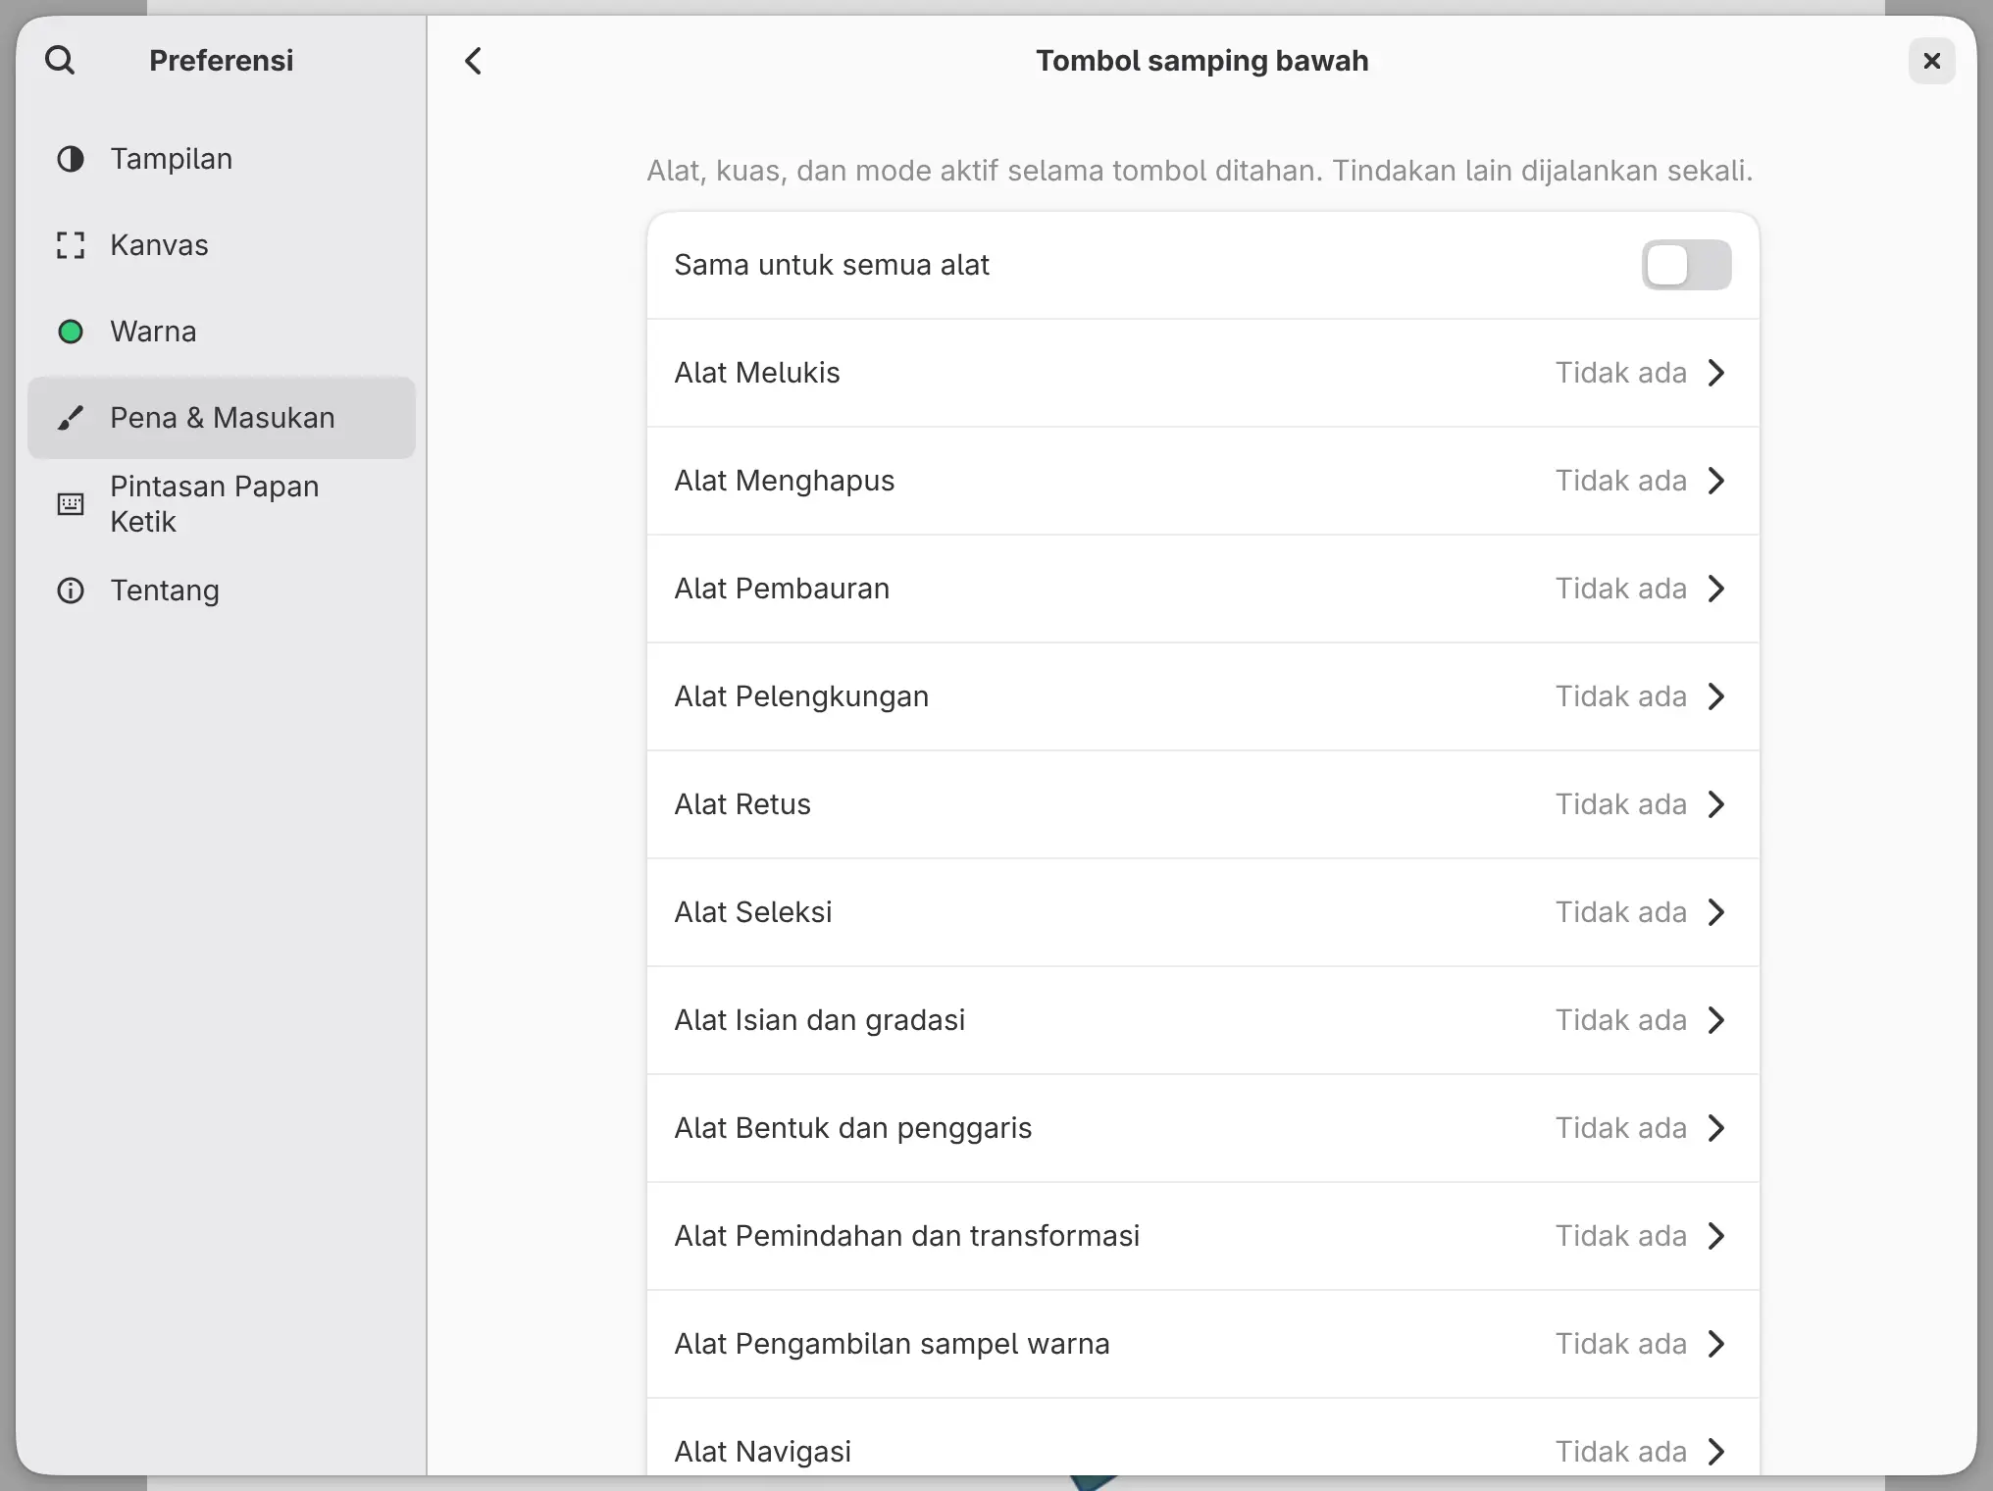Open the Alat Menghapus chevron arrow
The height and width of the screenshot is (1491, 1993).
tap(1716, 481)
